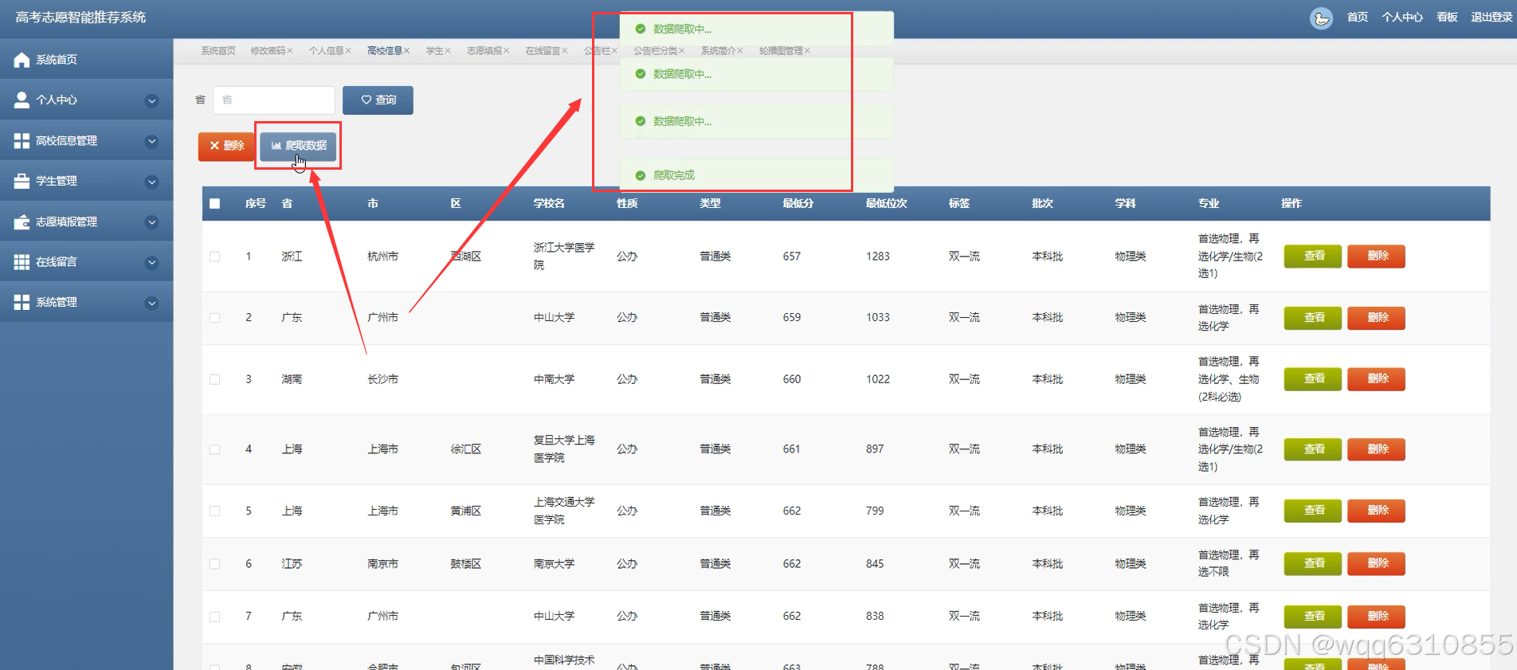Check the row 2 广东 中山大学 659 checkbox
The height and width of the screenshot is (670, 1517).
tap(214, 318)
